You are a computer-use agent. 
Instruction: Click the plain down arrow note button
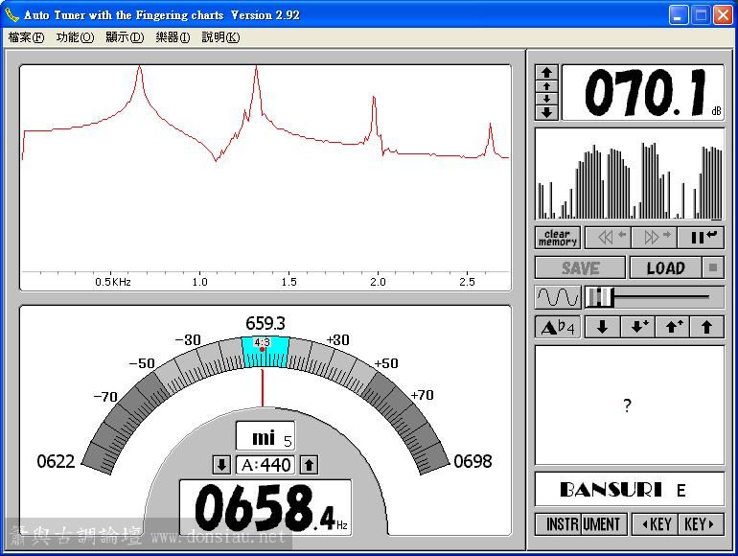pyautogui.click(x=602, y=327)
